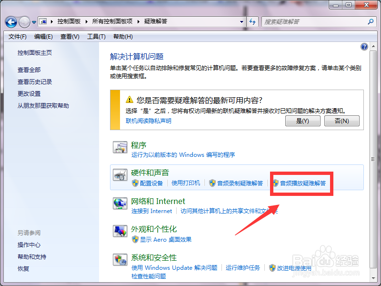Open the 外观和个性化 heading
The height and width of the screenshot is (286, 381).
click(x=154, y=229)
